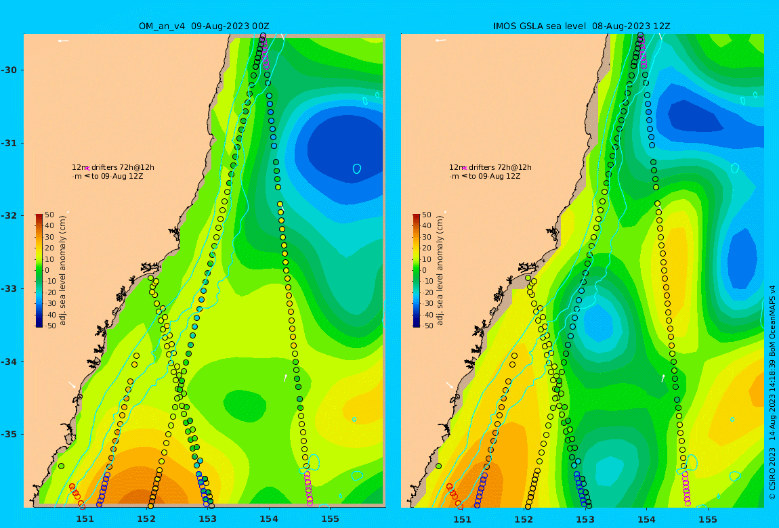
Task: Click the 151 longitude label under the left map
Action: (x=85, y=519)
